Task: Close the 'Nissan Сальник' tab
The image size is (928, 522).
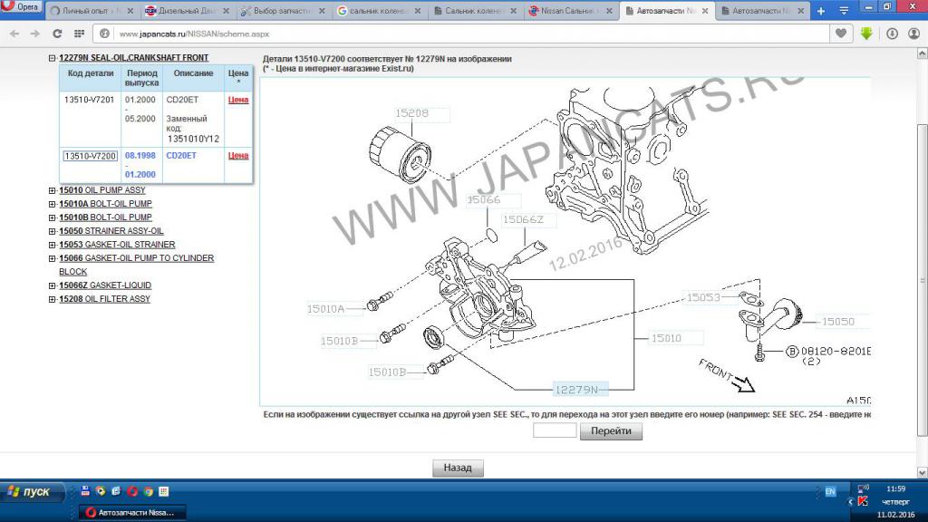Action: tap(609, 11)
